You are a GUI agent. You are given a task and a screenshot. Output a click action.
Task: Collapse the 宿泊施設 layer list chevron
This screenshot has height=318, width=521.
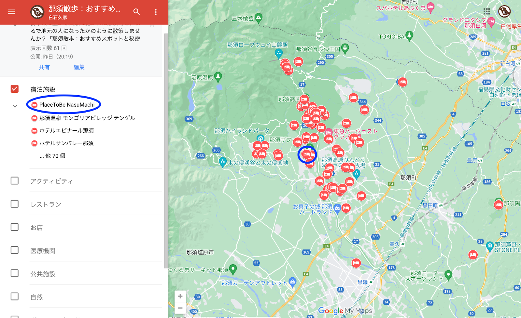pyautogui.click(x=15, y=106)
